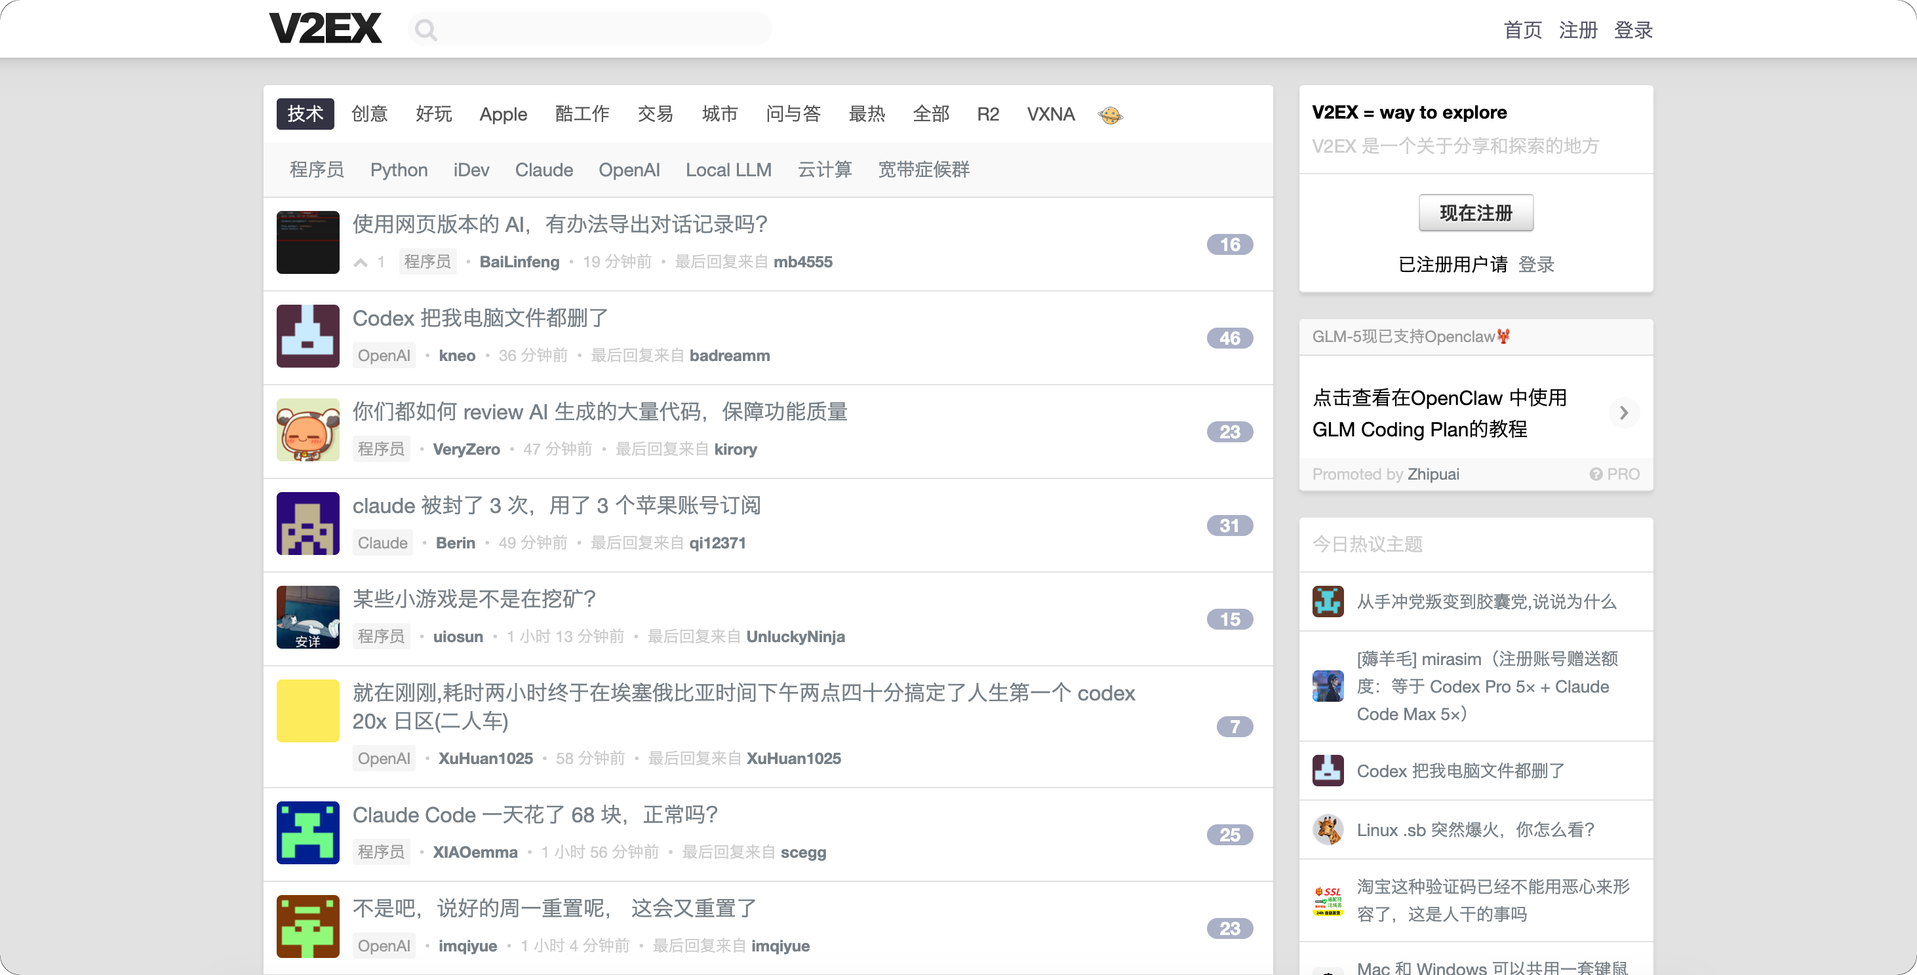Open reply count 31 badge
The width and height of the screenshot is (1917, 975).
(1230, 526)
